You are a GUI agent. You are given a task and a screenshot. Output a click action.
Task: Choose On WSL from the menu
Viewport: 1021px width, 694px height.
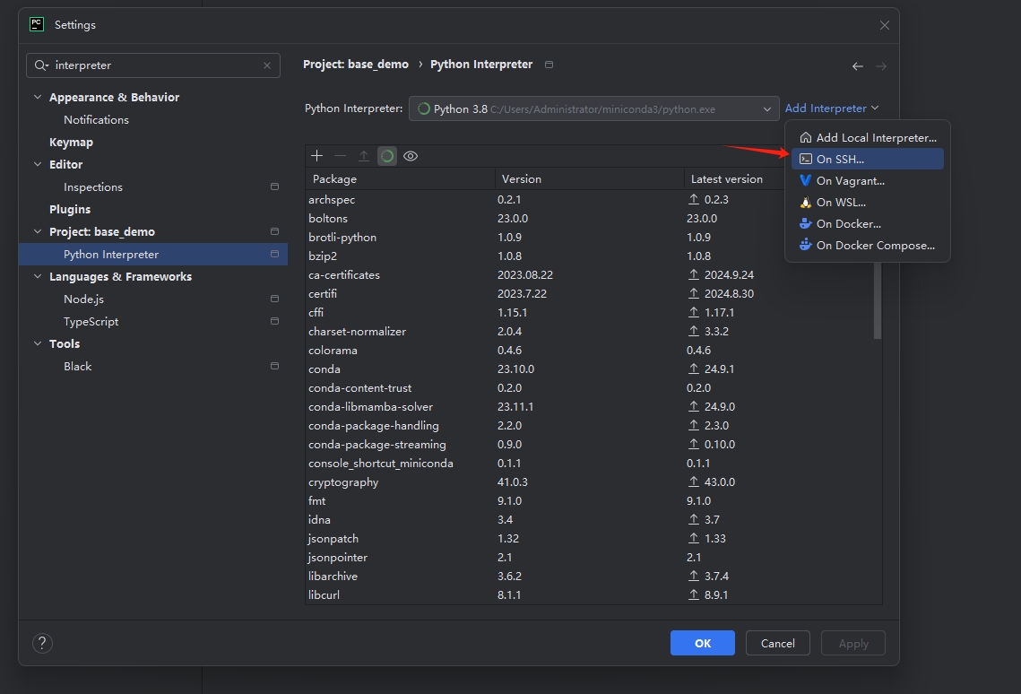coord(868,203)
